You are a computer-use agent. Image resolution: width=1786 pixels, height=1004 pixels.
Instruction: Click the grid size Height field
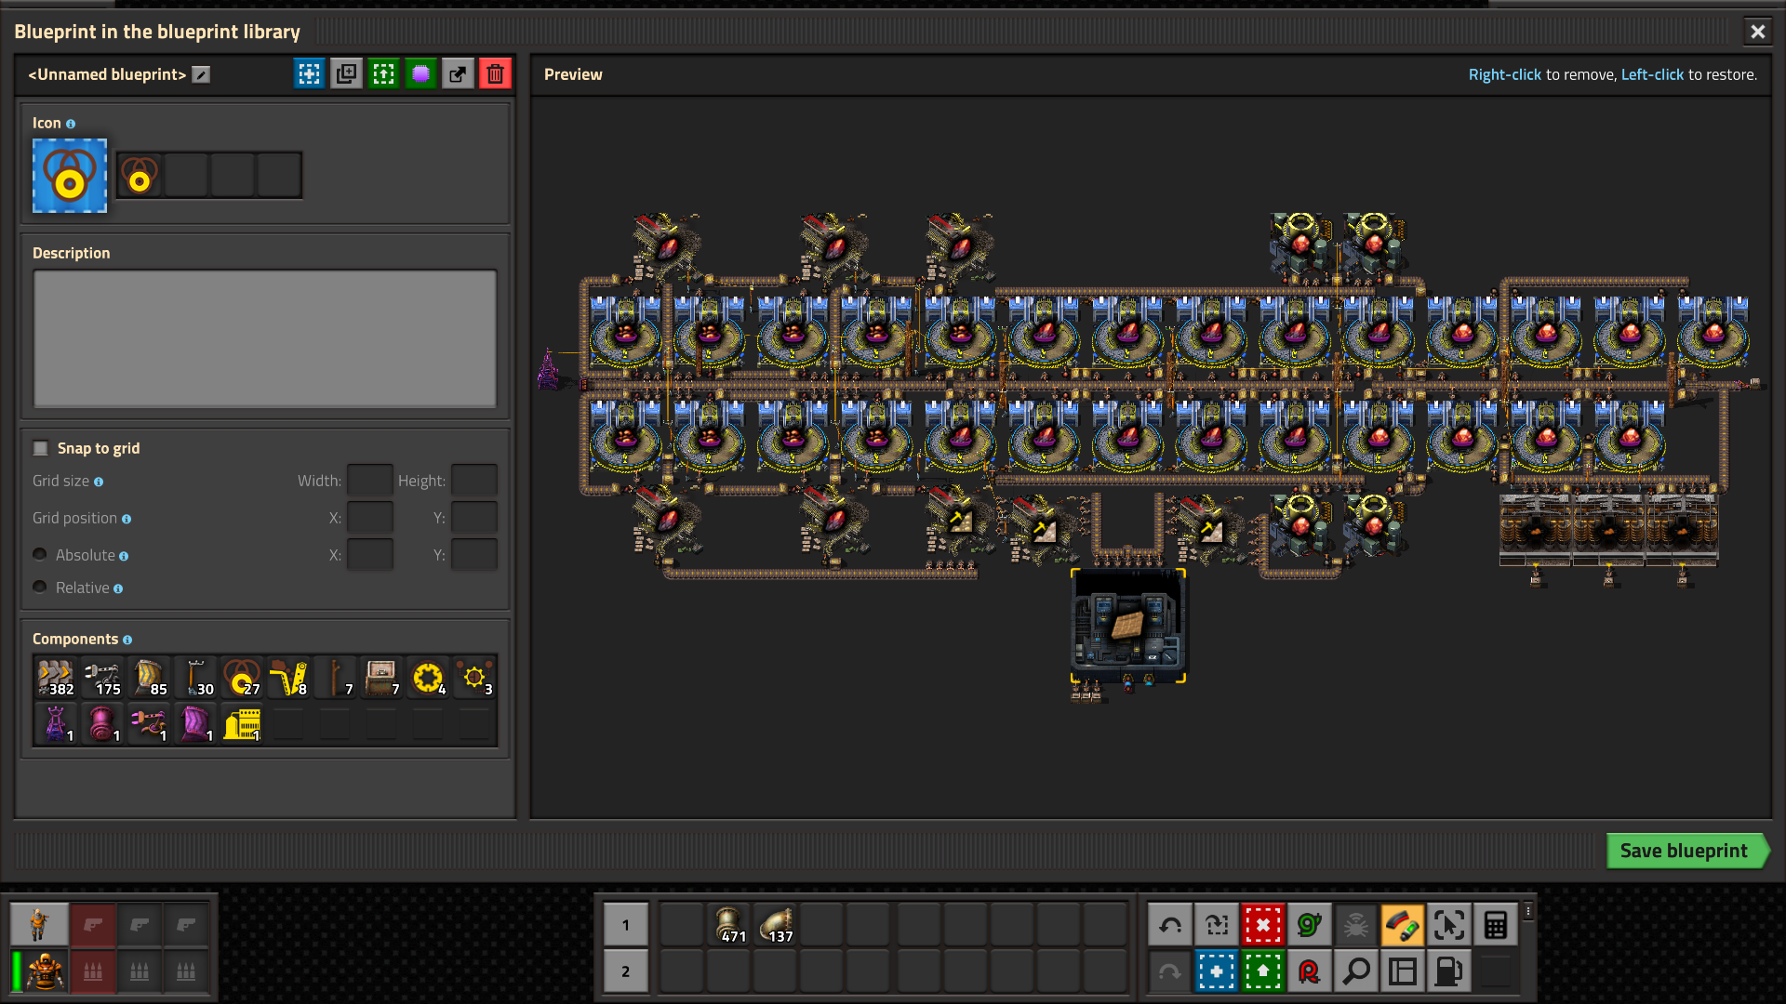click(x=474, y=481)
